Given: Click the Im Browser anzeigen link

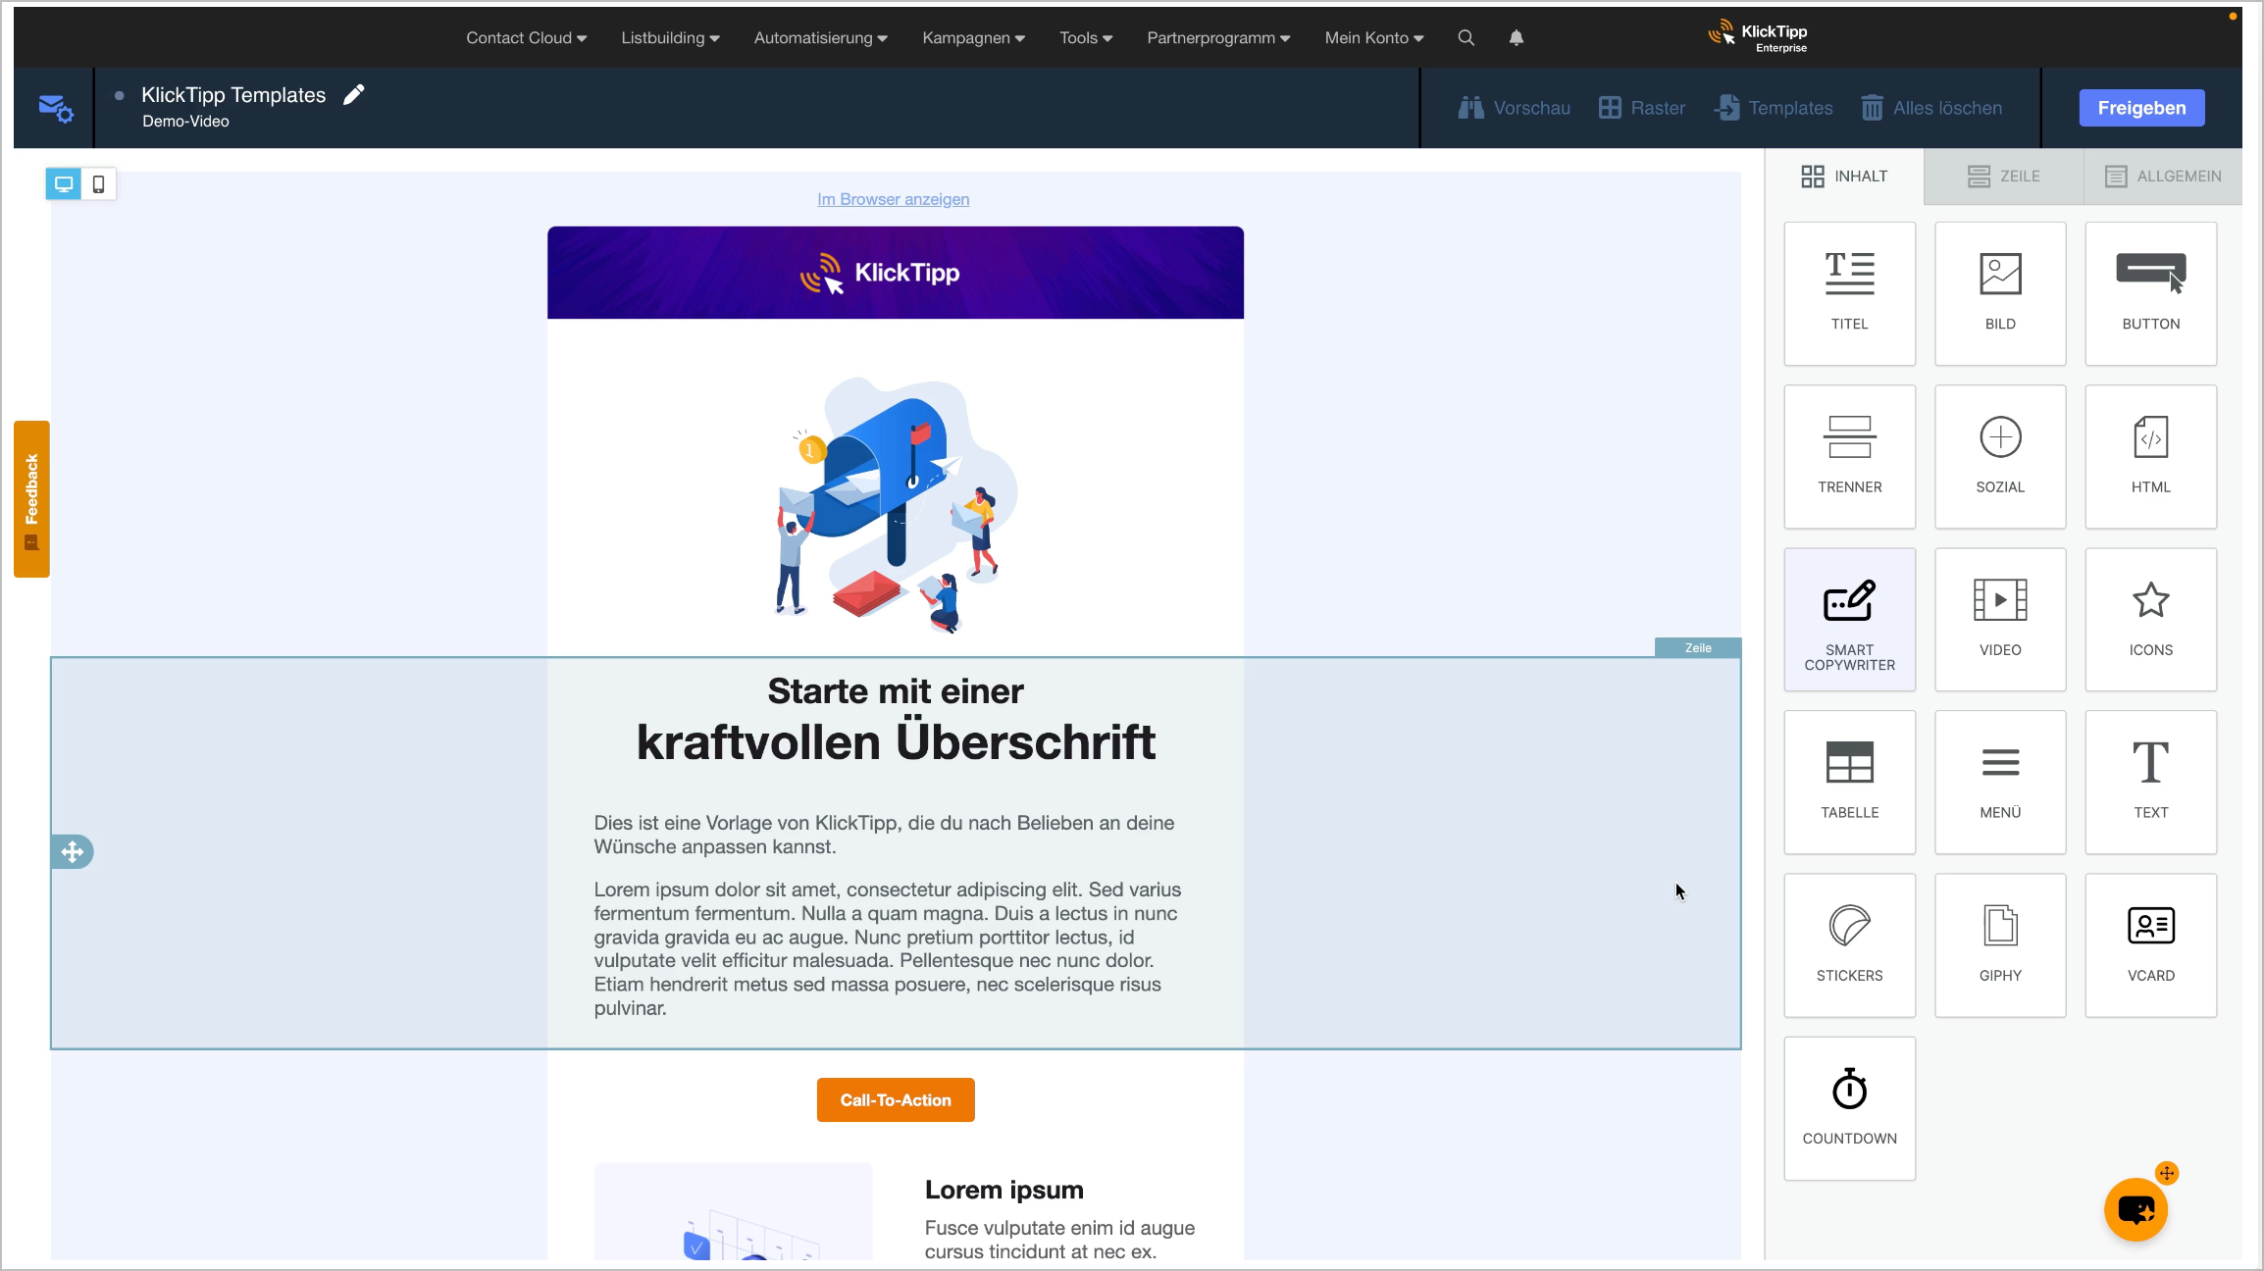Looking at the screenshot, I should pyautogui.click(x=893, y=199).
